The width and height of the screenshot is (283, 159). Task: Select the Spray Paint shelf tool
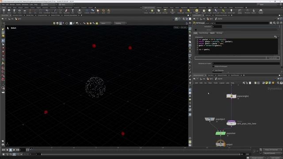click(66, 11)
